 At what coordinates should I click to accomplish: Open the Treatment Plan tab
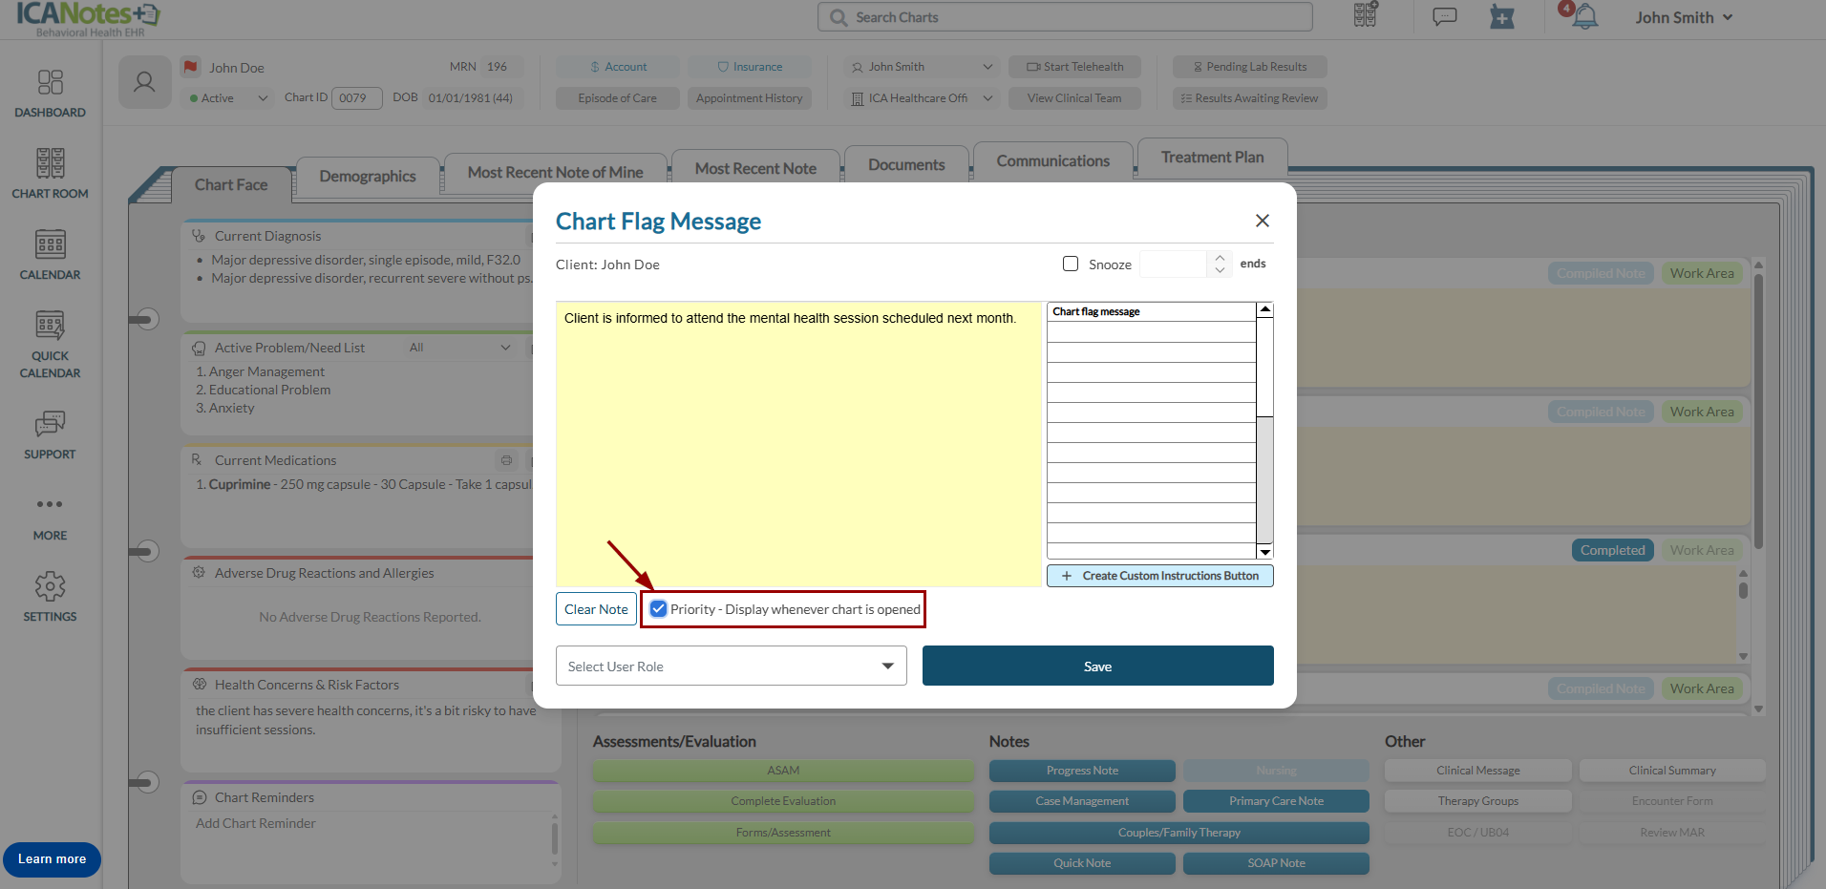pyautogui.click(x=1212, y=157)
